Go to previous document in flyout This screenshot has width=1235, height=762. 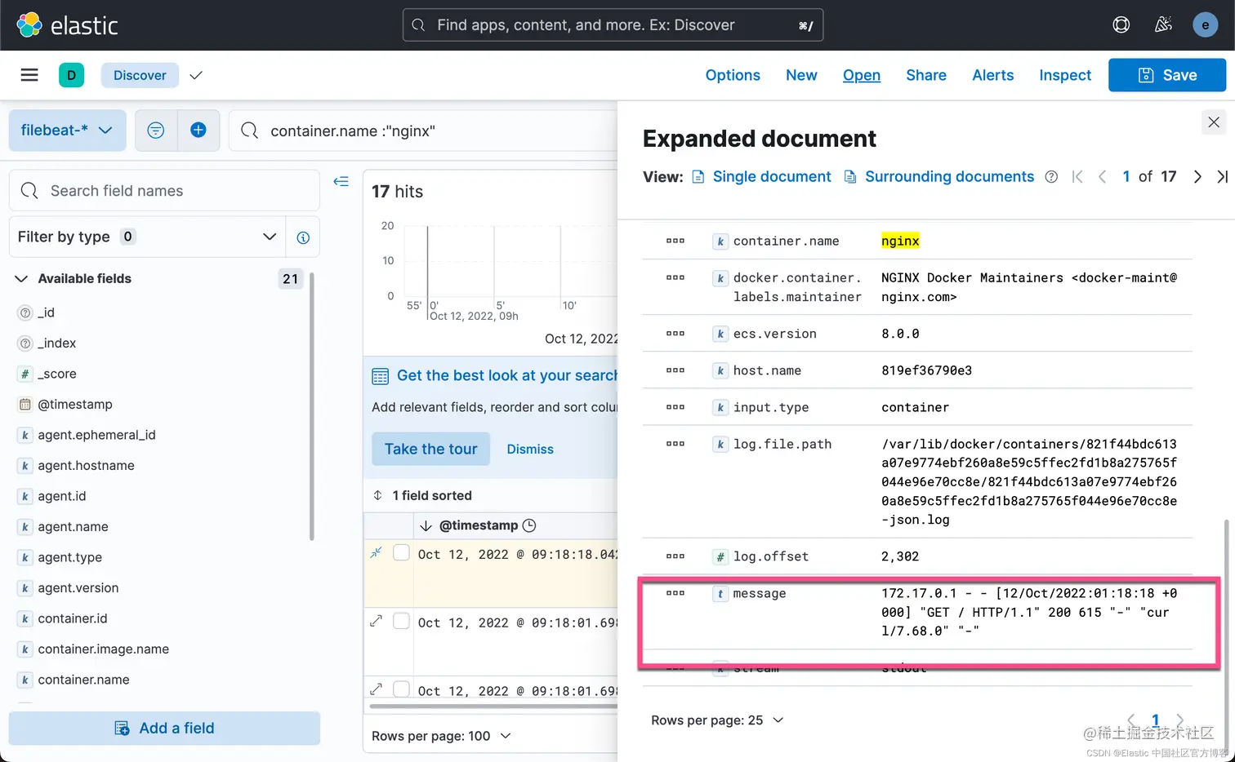click(x=1102, y=177)
